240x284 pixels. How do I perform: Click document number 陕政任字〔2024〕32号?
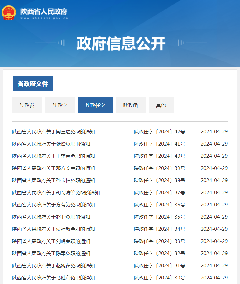(x=160, y=253)
